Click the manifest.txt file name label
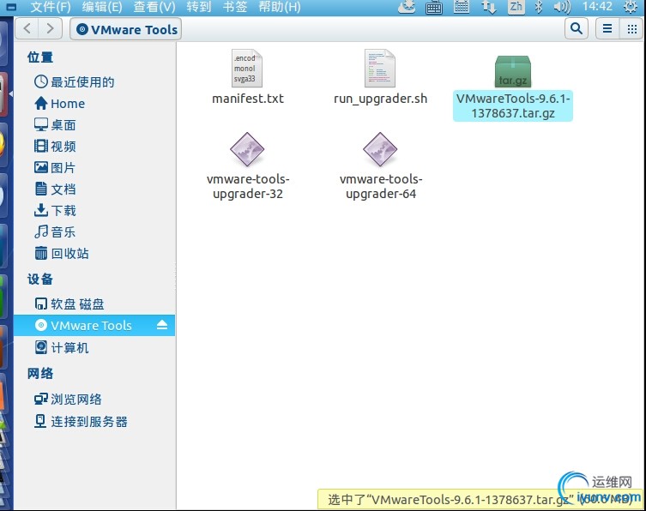 tap(248, 99)
